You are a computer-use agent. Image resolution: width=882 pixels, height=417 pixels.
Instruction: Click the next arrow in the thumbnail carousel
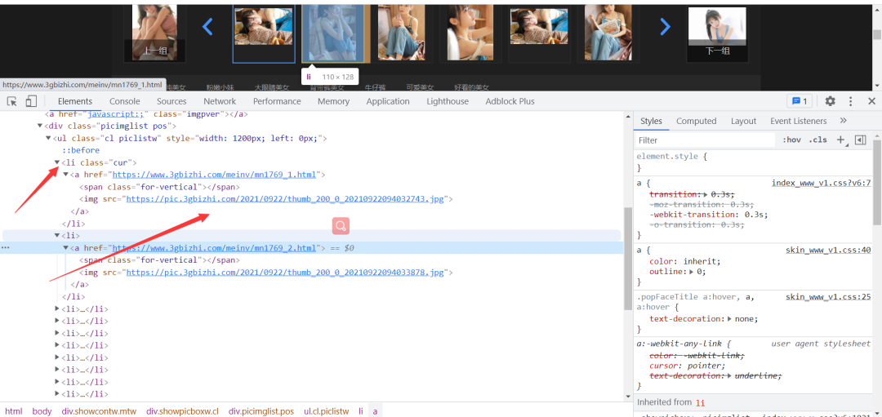pyautogui.click(x=665, y=26)
